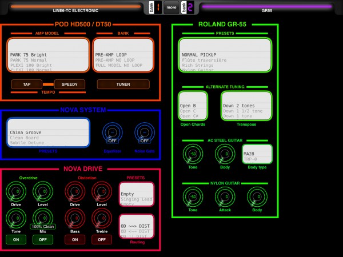Click the 100% Clean mix value label
The image size is (343, 257).
[43, 227]
